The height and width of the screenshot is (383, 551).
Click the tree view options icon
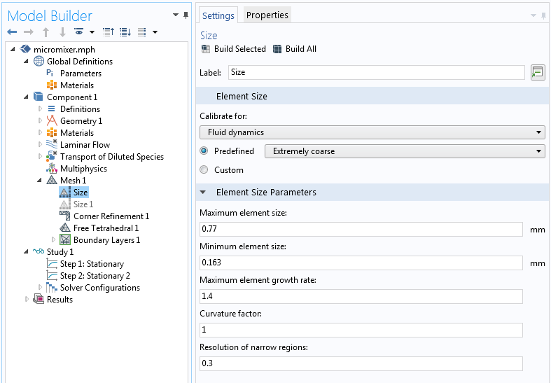(x=142, y=32)
